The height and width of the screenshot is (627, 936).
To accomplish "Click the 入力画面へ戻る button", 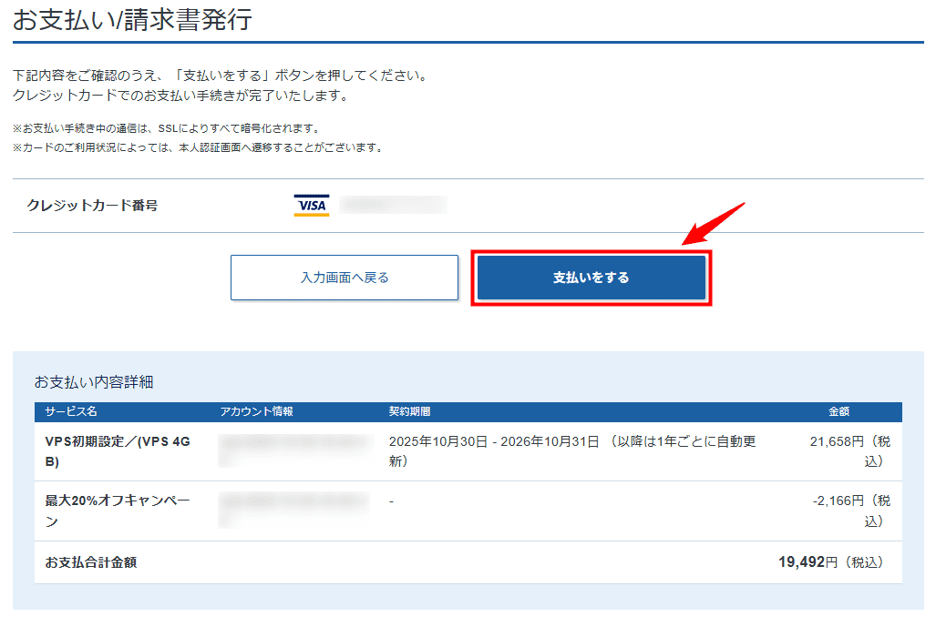I will click(x=345, y=278).
